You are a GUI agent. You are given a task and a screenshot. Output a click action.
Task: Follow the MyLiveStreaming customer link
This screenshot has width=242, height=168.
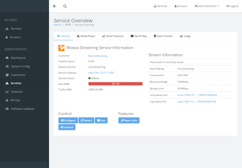coord(97,56)
